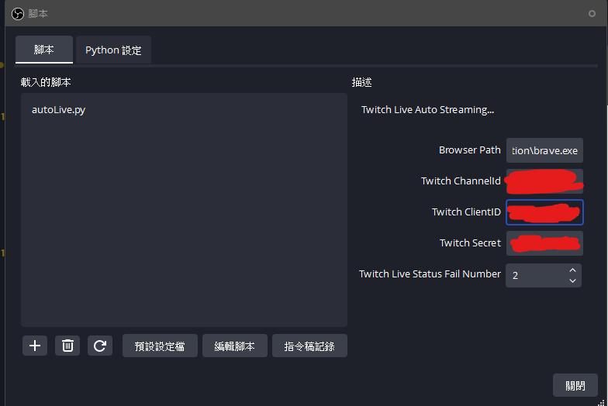
Task: Click the OBS logo in the title bar
Action: tap(18, 14)
